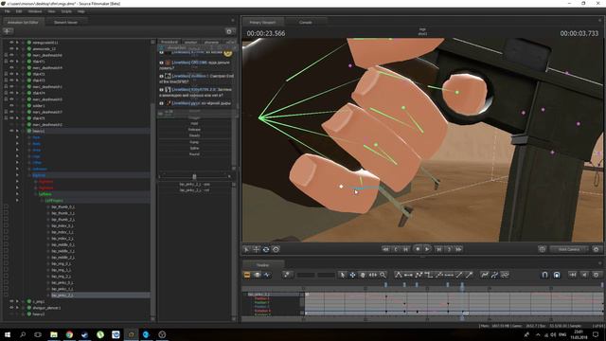Expand the c_pep1 animation set arrow
Viewport: 606px width, 341px height.
tap(17, 301)
